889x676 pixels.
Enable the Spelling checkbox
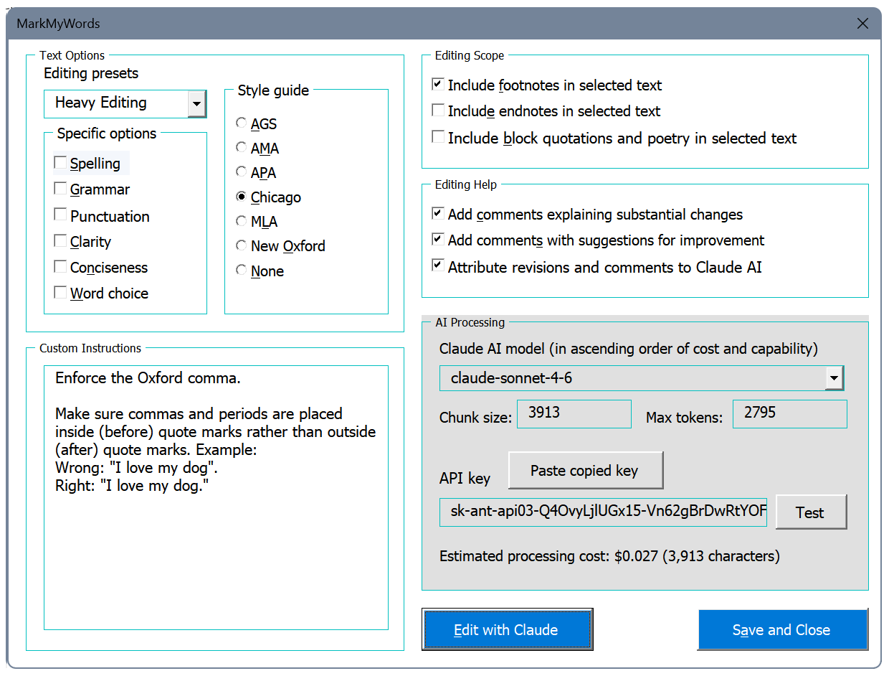click(61, 164)
